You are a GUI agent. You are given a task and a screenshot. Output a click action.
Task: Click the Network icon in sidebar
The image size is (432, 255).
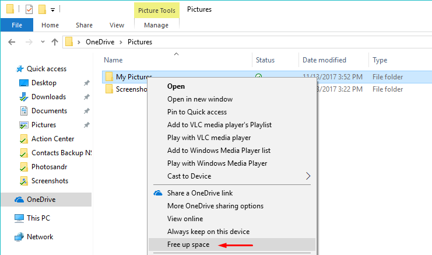(20, 237)
